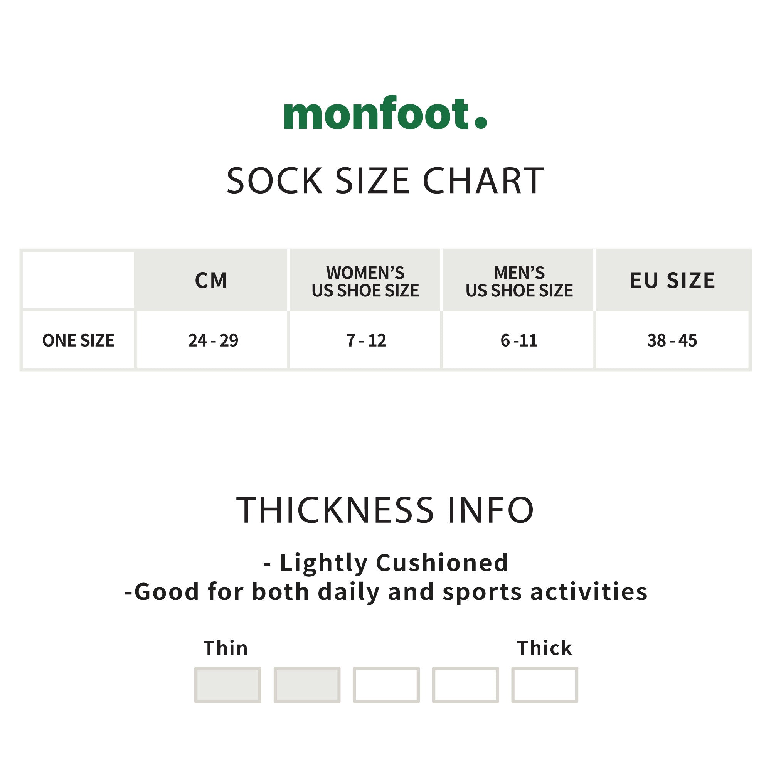Click the 6 - 11 men's size cell
Image resolution: width=771 pixels, height=771 pixels.
(519, 340)
